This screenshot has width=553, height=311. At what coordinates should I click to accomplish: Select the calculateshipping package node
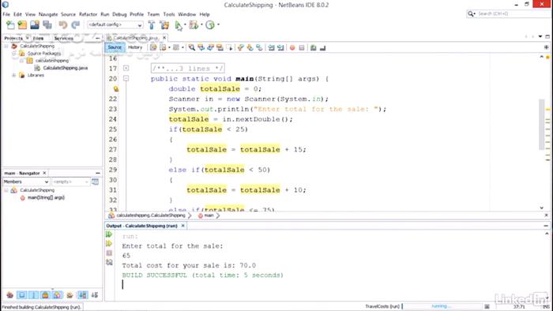coord(52,61)
